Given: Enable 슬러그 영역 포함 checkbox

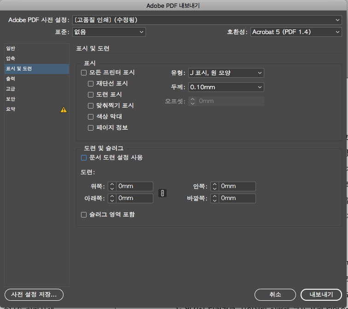Looking at the screenshot, I should coord(84,215).
